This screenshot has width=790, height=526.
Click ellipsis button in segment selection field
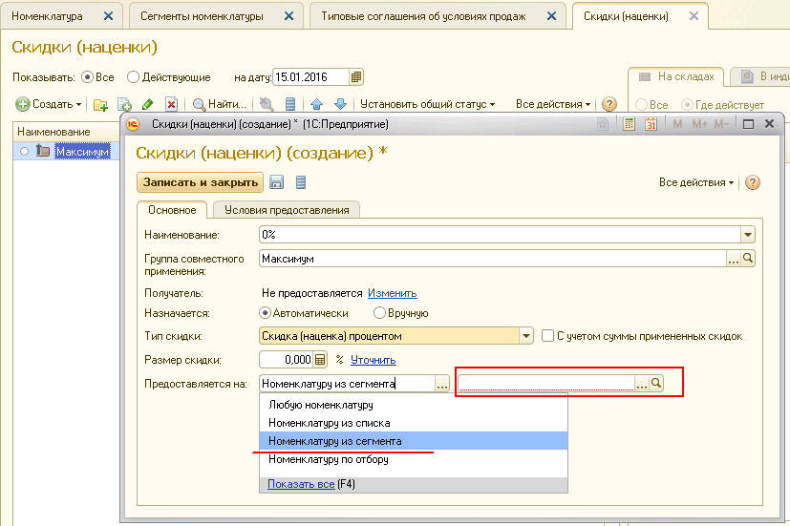pos(641,383)
